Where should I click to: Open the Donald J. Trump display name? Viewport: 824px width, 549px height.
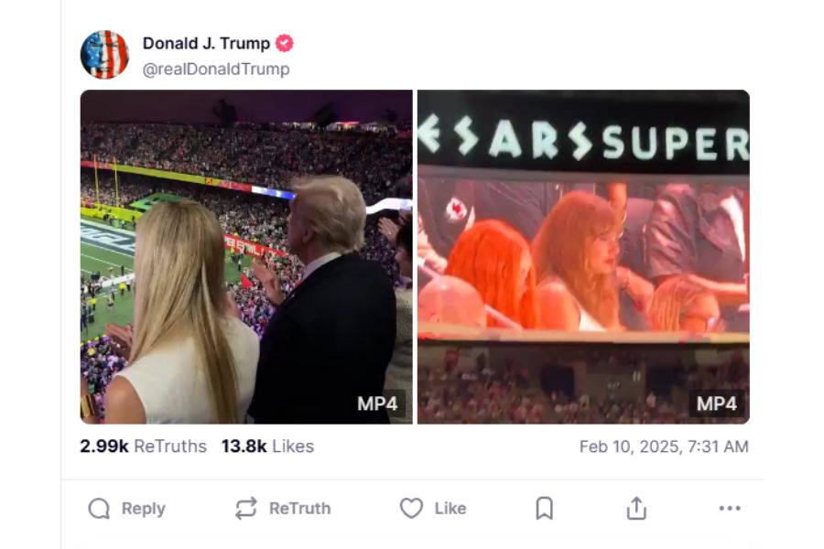point(206,43)
